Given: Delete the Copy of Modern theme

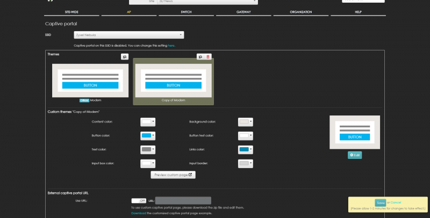Looking at the screenshot, I should click(x=208, y=57).
